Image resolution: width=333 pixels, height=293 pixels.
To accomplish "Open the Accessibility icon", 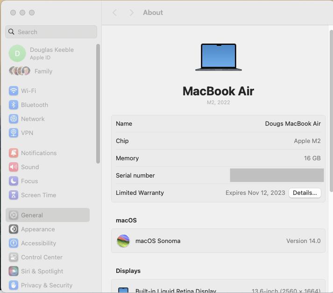I will click(14, 243).
